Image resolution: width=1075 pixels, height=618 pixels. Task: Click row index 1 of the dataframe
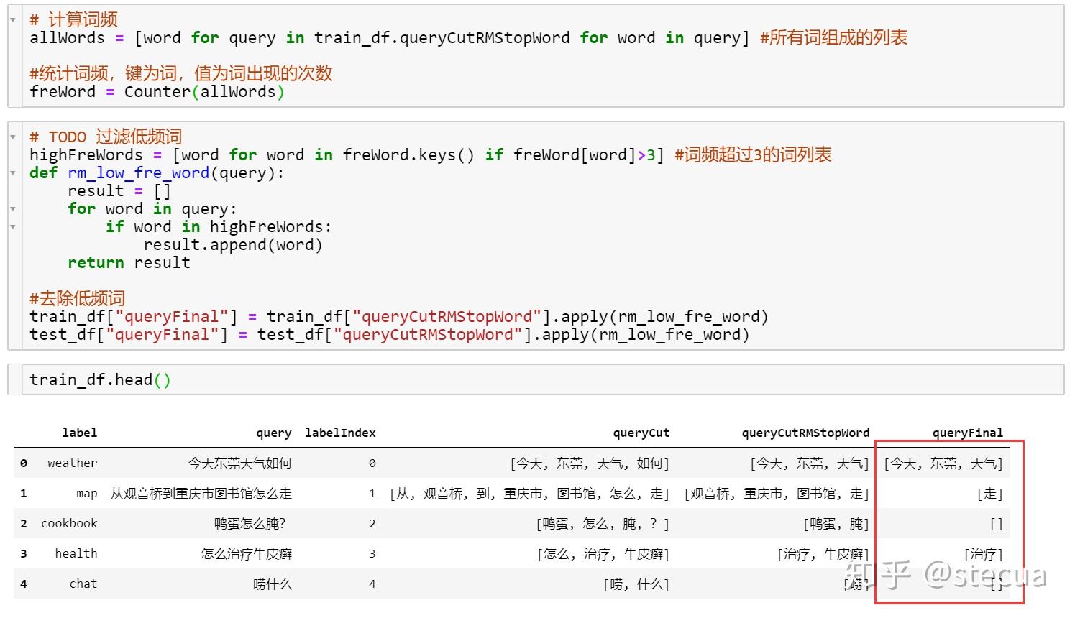coord(24,494)
